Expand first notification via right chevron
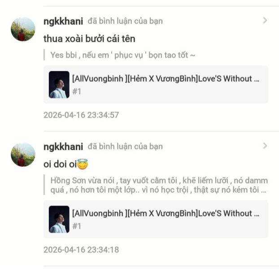The width and height of the screenshot is (279, 269). 265,21
